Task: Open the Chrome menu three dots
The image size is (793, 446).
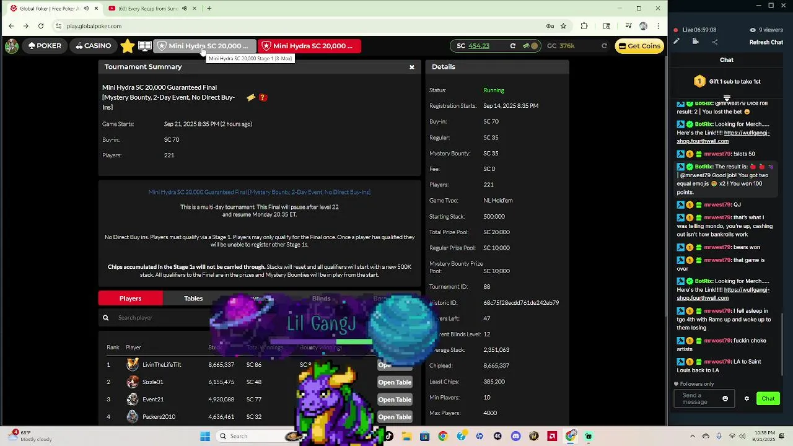Action: pos(658,26)
